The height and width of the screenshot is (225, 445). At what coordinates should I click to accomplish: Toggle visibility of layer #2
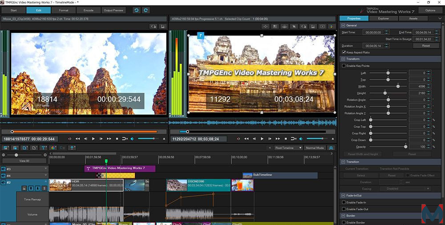tap(3, 182)
